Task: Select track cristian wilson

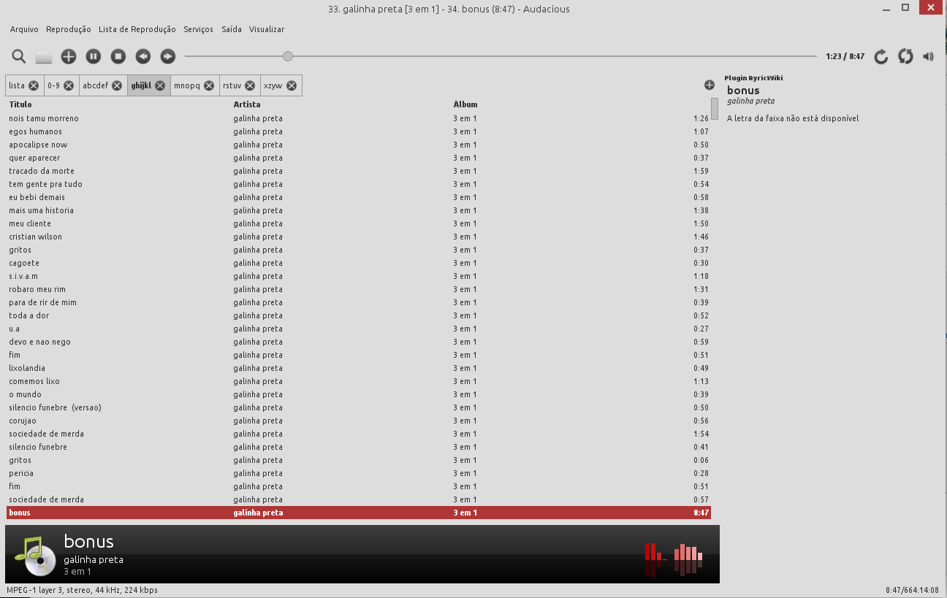Action: (358, 237)
